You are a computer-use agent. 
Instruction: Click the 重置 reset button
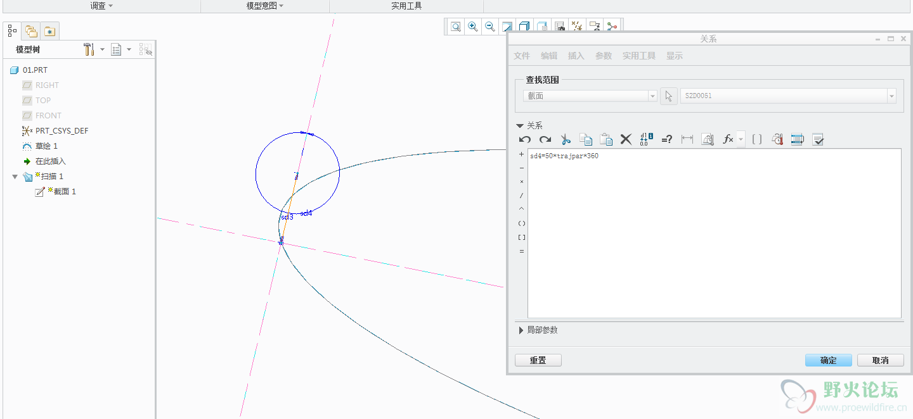538,360
